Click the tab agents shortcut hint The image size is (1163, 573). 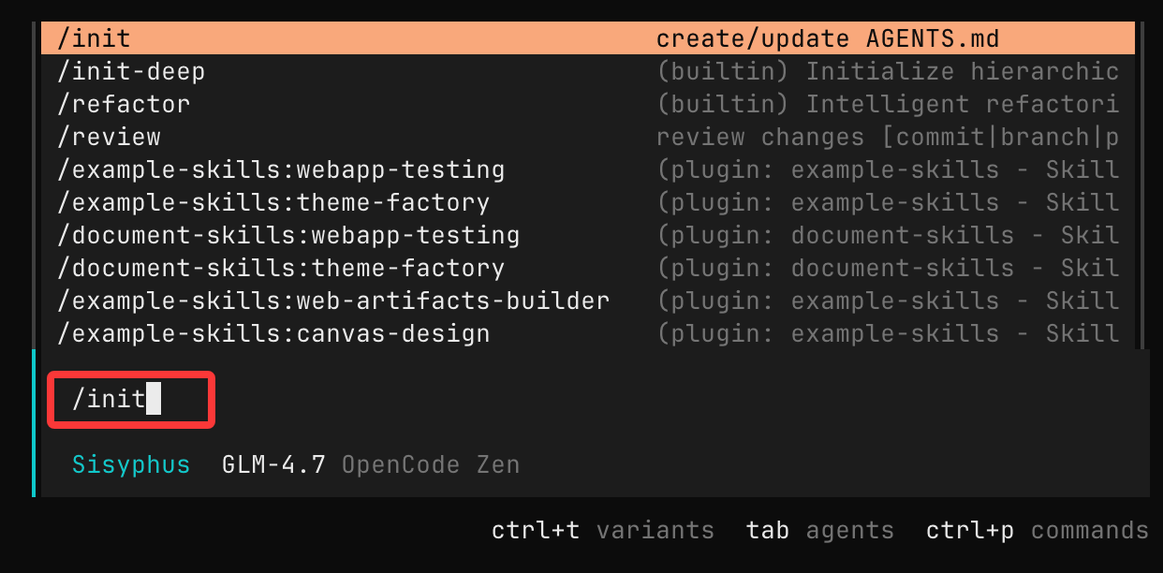(x=819, y=531)
